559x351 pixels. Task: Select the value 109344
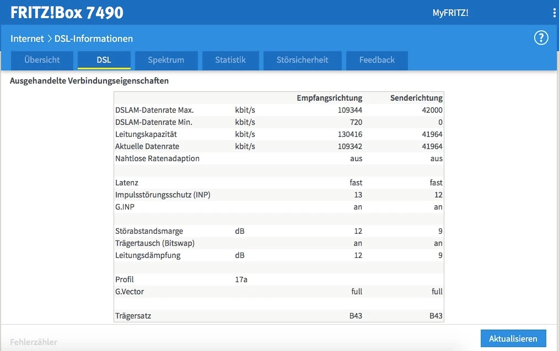[x=350, y=110]
